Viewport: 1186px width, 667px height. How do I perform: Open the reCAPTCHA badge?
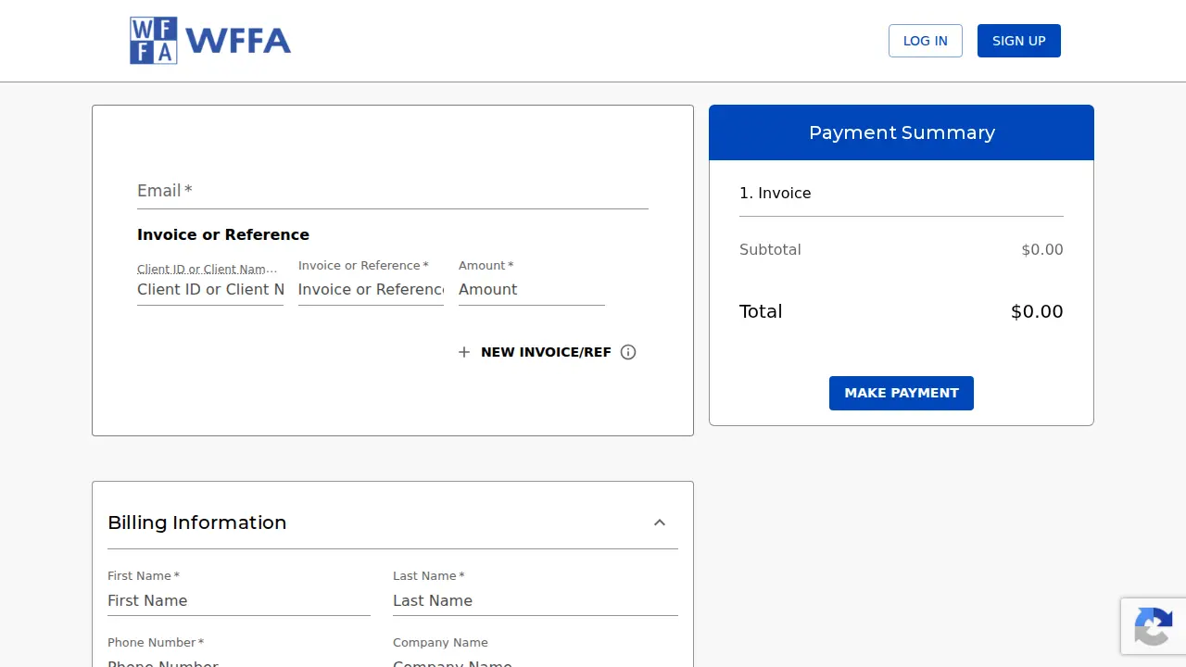click(1154, 626)
